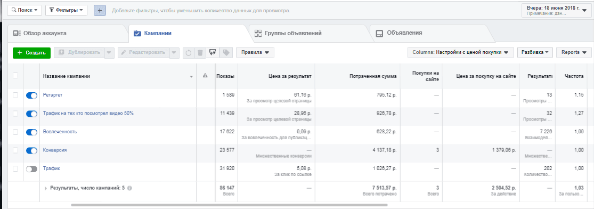
Task: Open the Columns settings dropdown
Action: click(461, 52)
